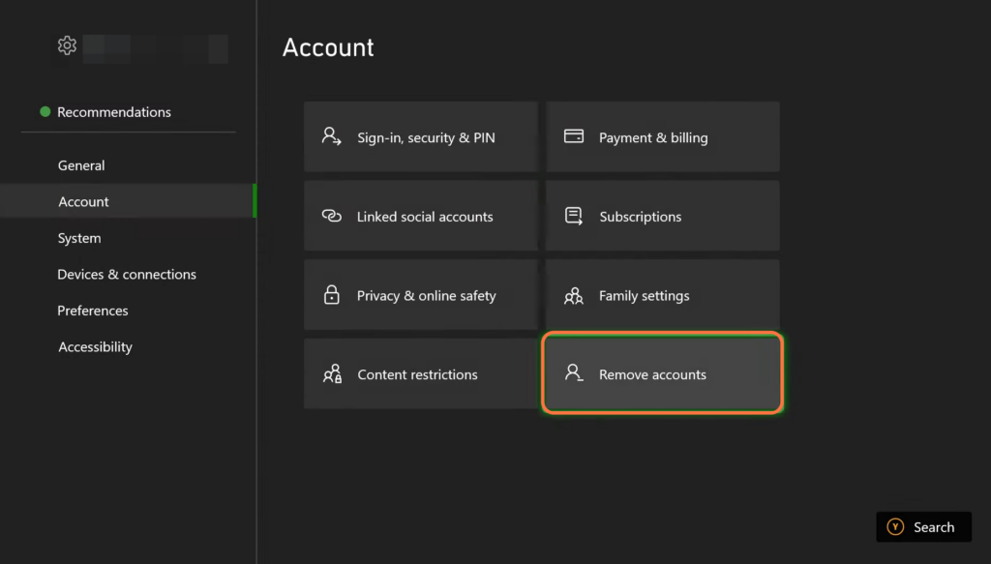Open the Content restrictions tile
991x564 pixels.
coord(421,373)
